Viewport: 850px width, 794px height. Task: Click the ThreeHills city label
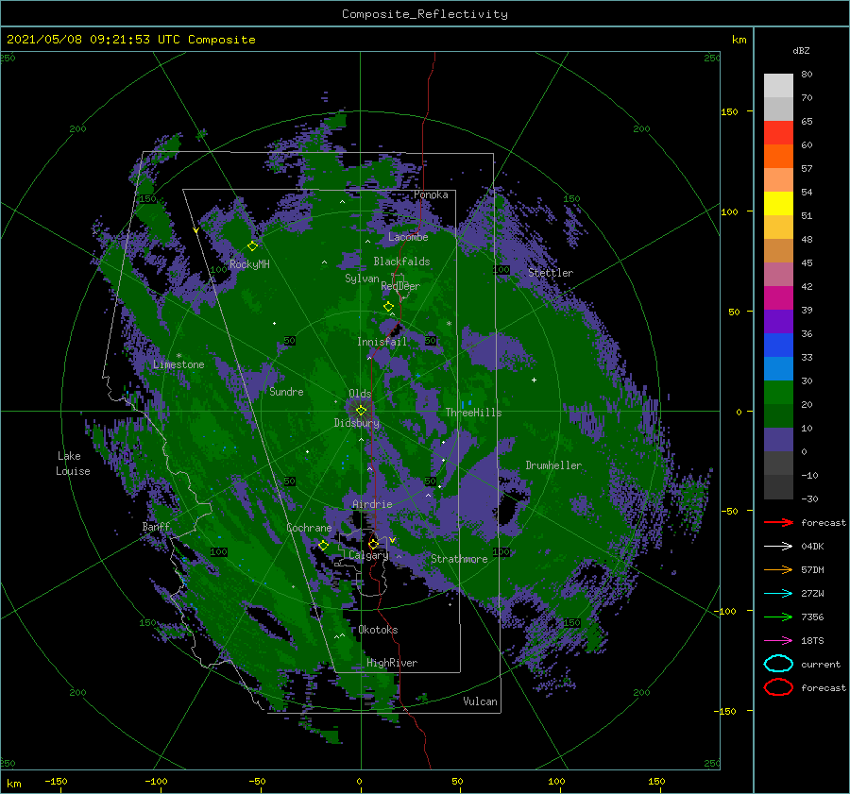point(473,413)
